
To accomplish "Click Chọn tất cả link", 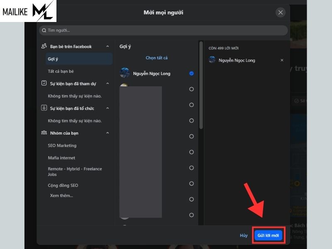I will 156,58.
